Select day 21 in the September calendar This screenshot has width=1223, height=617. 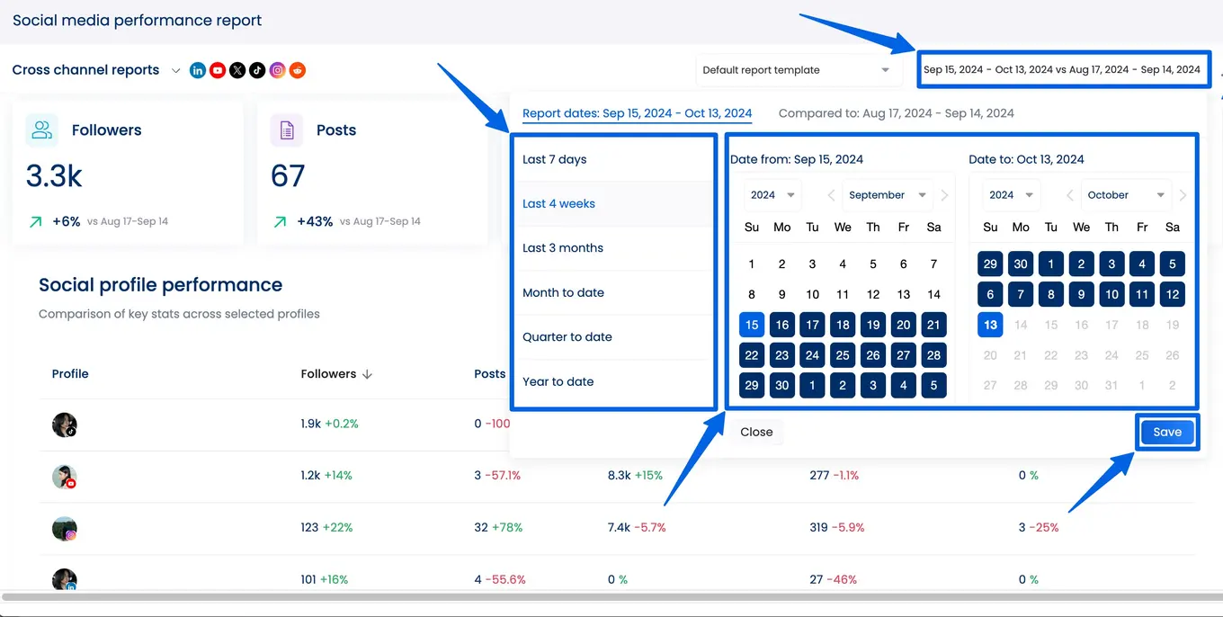933,325
